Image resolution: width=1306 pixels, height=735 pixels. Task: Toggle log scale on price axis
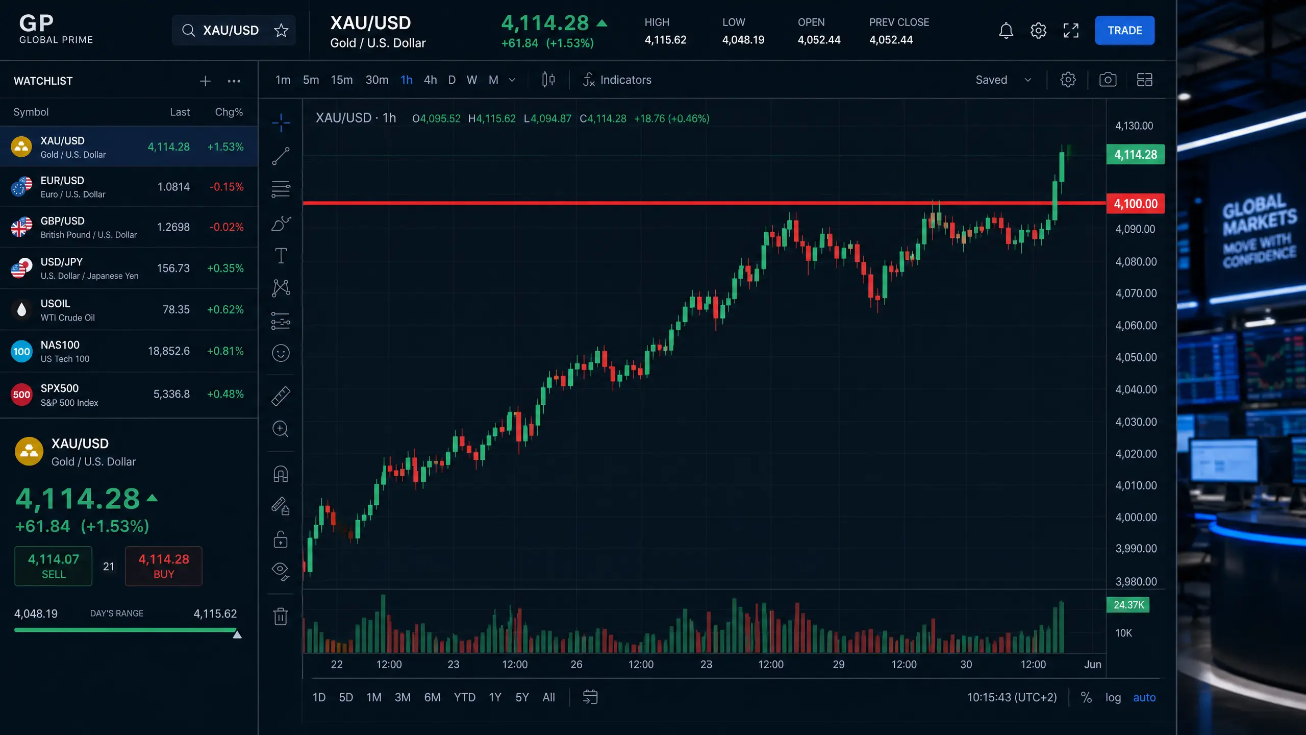pos(1113,697)
